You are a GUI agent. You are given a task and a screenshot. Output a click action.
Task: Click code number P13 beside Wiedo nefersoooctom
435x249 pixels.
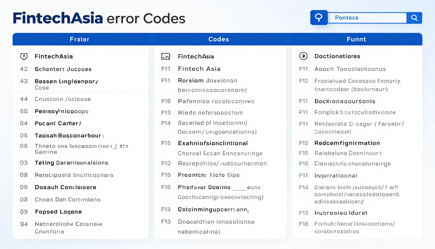[x=166, y=113]
